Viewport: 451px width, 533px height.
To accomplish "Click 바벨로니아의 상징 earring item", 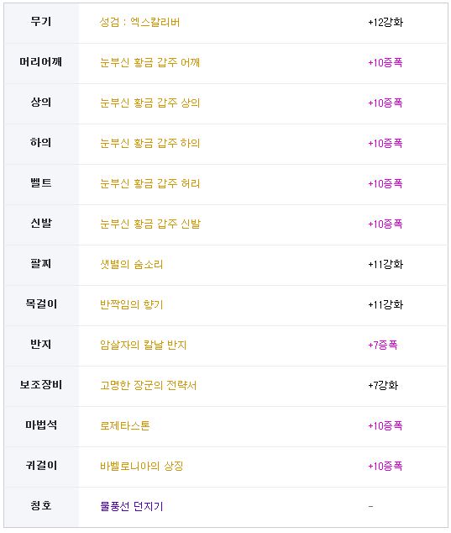I will [x=142, y=466].
